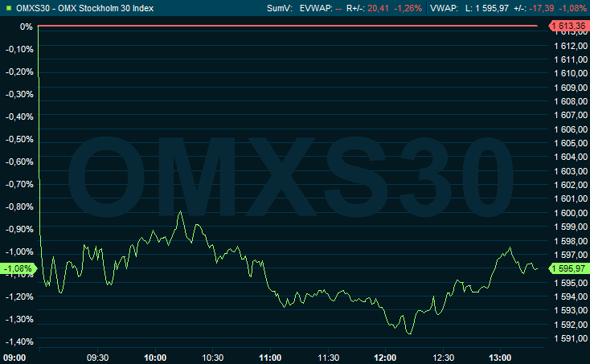
Task: Click the 1 594,00 price axis label
Action: pyautogui.click(x=571, y=297)
